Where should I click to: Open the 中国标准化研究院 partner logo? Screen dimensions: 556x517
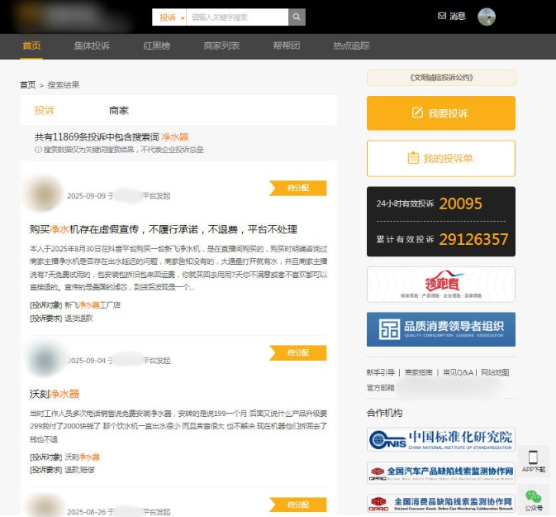tap(441, 439)
